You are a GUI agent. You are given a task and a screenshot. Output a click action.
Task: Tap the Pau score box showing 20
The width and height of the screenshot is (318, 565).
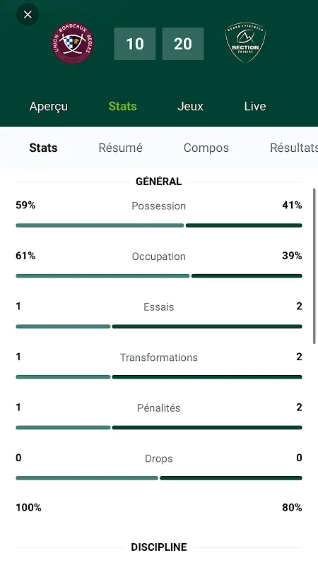183,44
